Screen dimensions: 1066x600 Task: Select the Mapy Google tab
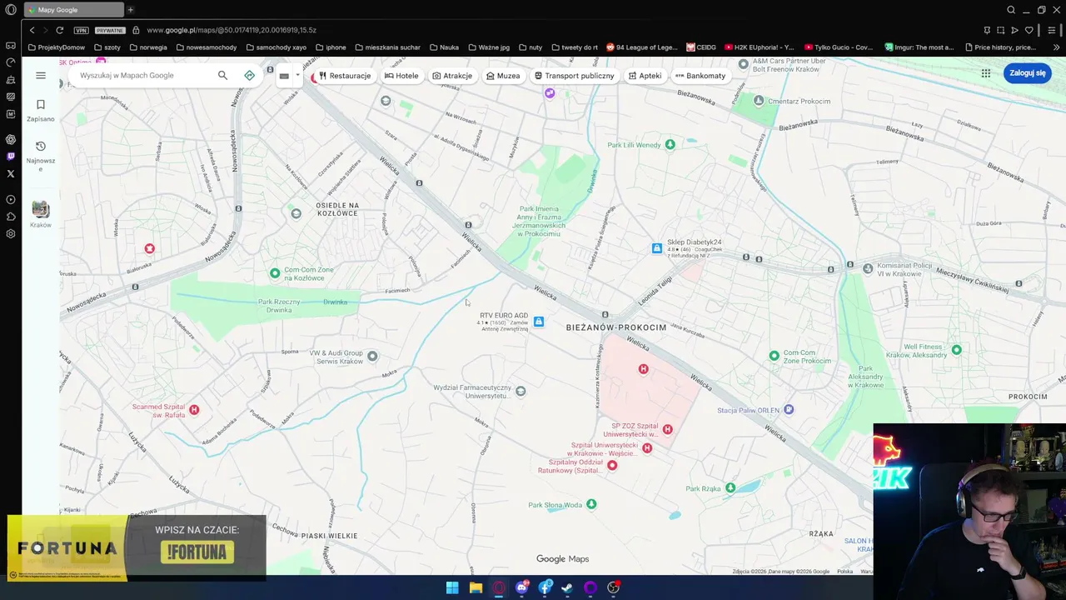(73, 10)
